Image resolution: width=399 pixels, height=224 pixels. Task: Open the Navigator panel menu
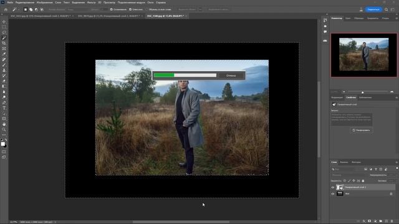(x=397, y=18)
